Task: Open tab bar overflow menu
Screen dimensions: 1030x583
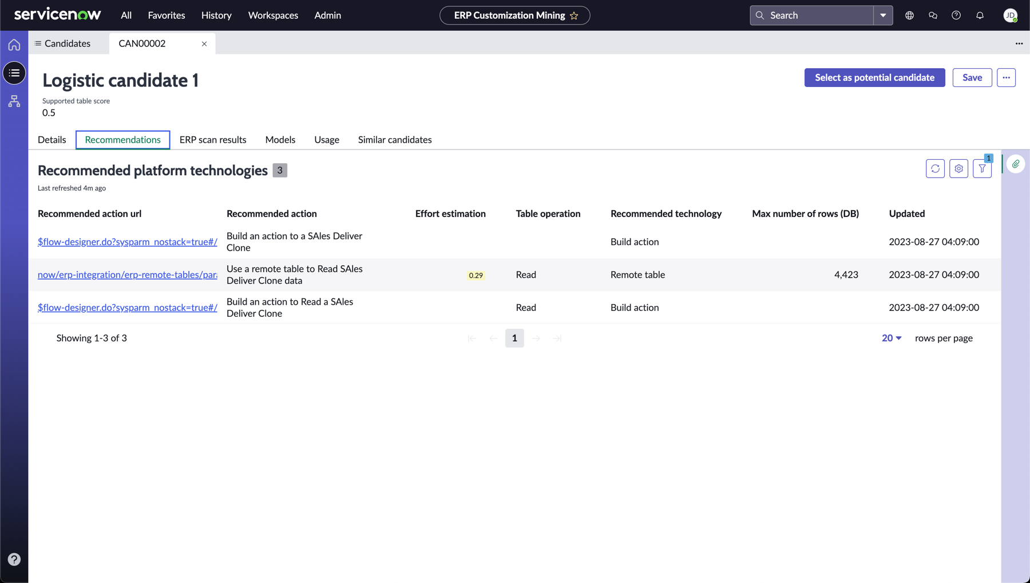Action: click(1019, 44)
